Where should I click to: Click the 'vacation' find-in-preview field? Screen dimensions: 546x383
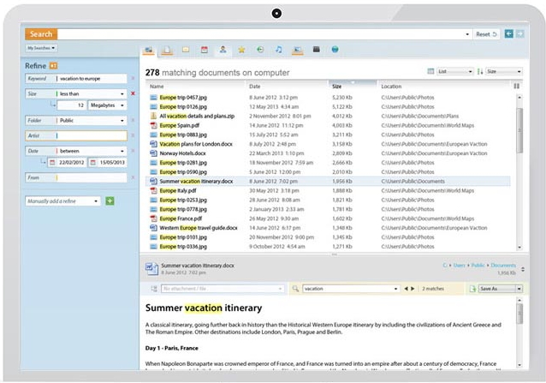coord(351,289)
